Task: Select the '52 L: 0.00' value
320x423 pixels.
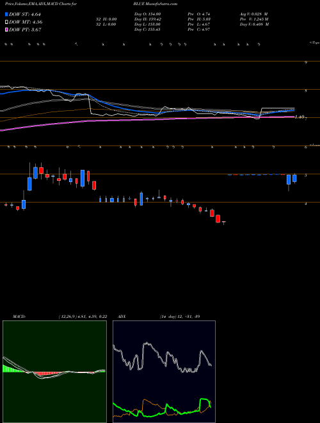Action: pos(106,24)
